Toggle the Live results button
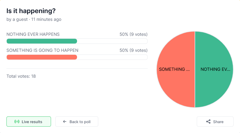Screen dimensions: 240x133 click(29, 122)
